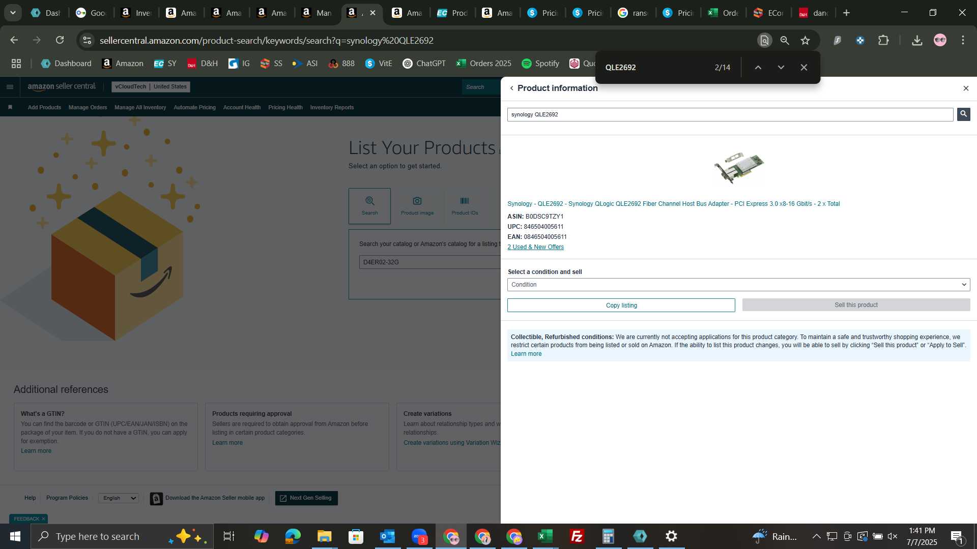The height and width of the screenshot is (549, 977).
Task: Click the search magnifier button in Product information
Action: click(x=963, y=114)
